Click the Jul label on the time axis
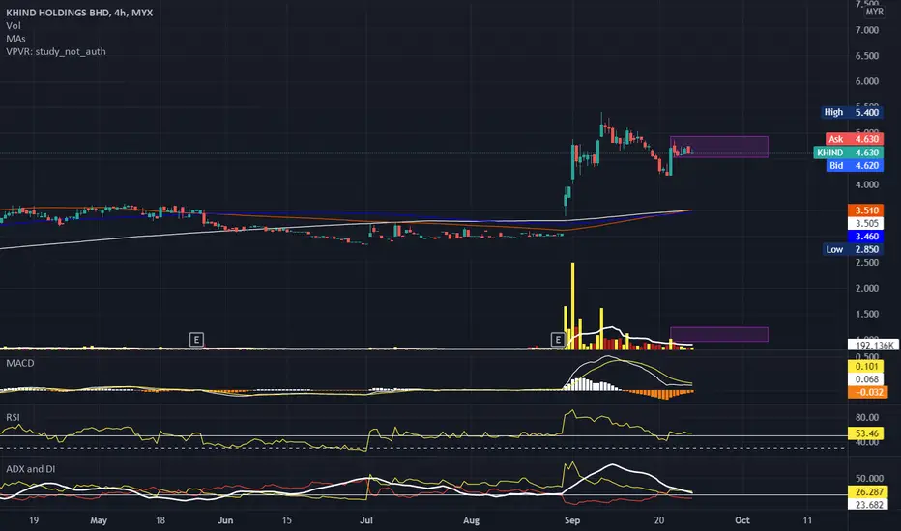 point(366,520)
